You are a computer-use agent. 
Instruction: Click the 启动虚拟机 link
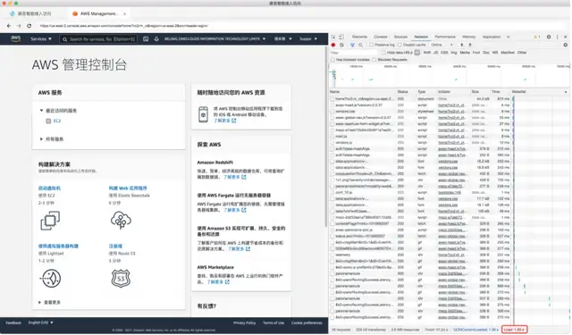click(50, 188)
